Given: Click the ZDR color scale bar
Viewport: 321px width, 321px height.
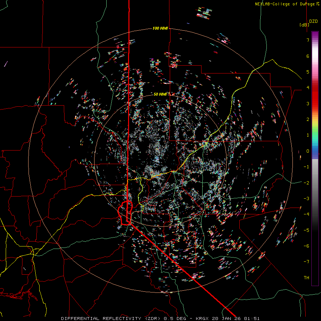Looking at the screenshot, I should [x=315, y=158].
